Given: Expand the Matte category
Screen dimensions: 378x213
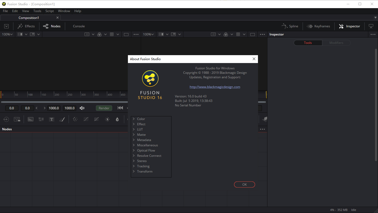Looking at the screenshot, I should tap(134, 135).
